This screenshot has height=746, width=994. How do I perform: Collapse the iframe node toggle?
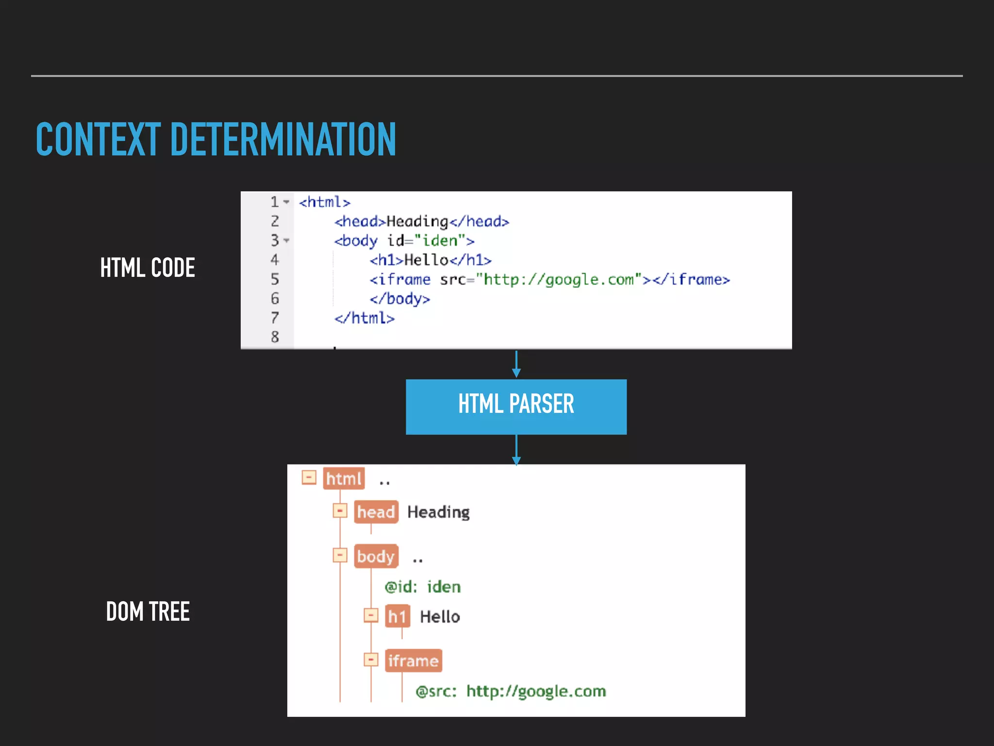point(371,660)
